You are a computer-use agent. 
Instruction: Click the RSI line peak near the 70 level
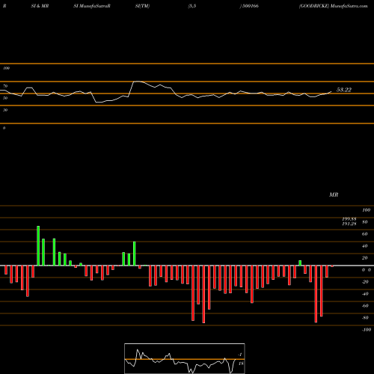point(137,82)
